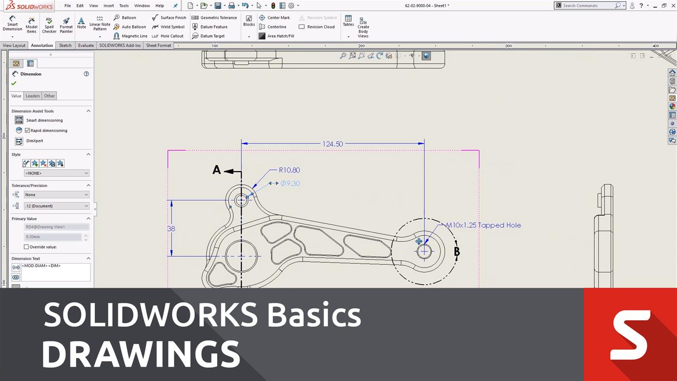This screenshot has height=381, width=677.
Task: Switch to the Sheet Format tab
Action: 159,45
